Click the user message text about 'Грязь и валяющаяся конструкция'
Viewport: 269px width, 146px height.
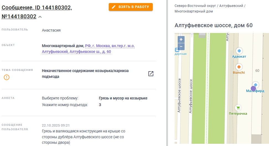(x=84, y=137)
